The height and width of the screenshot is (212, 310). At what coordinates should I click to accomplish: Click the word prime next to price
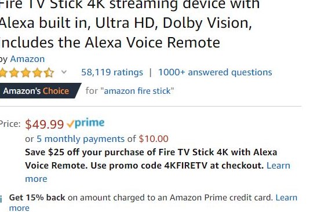pyautogui.click(x=90, y=123)
